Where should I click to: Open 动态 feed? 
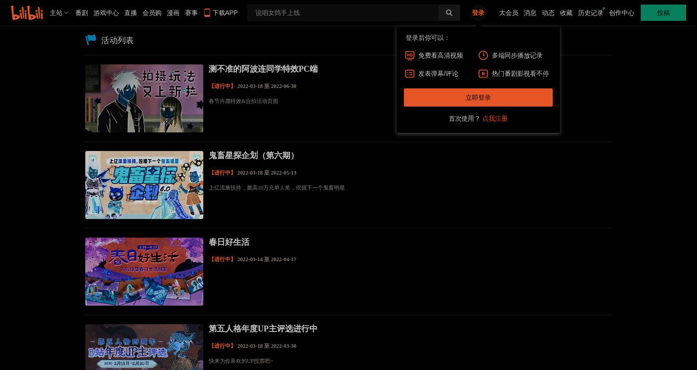pyautogui.click(x=548, y=13)
